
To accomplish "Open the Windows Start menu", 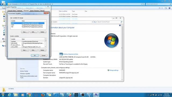I will 3,95.
